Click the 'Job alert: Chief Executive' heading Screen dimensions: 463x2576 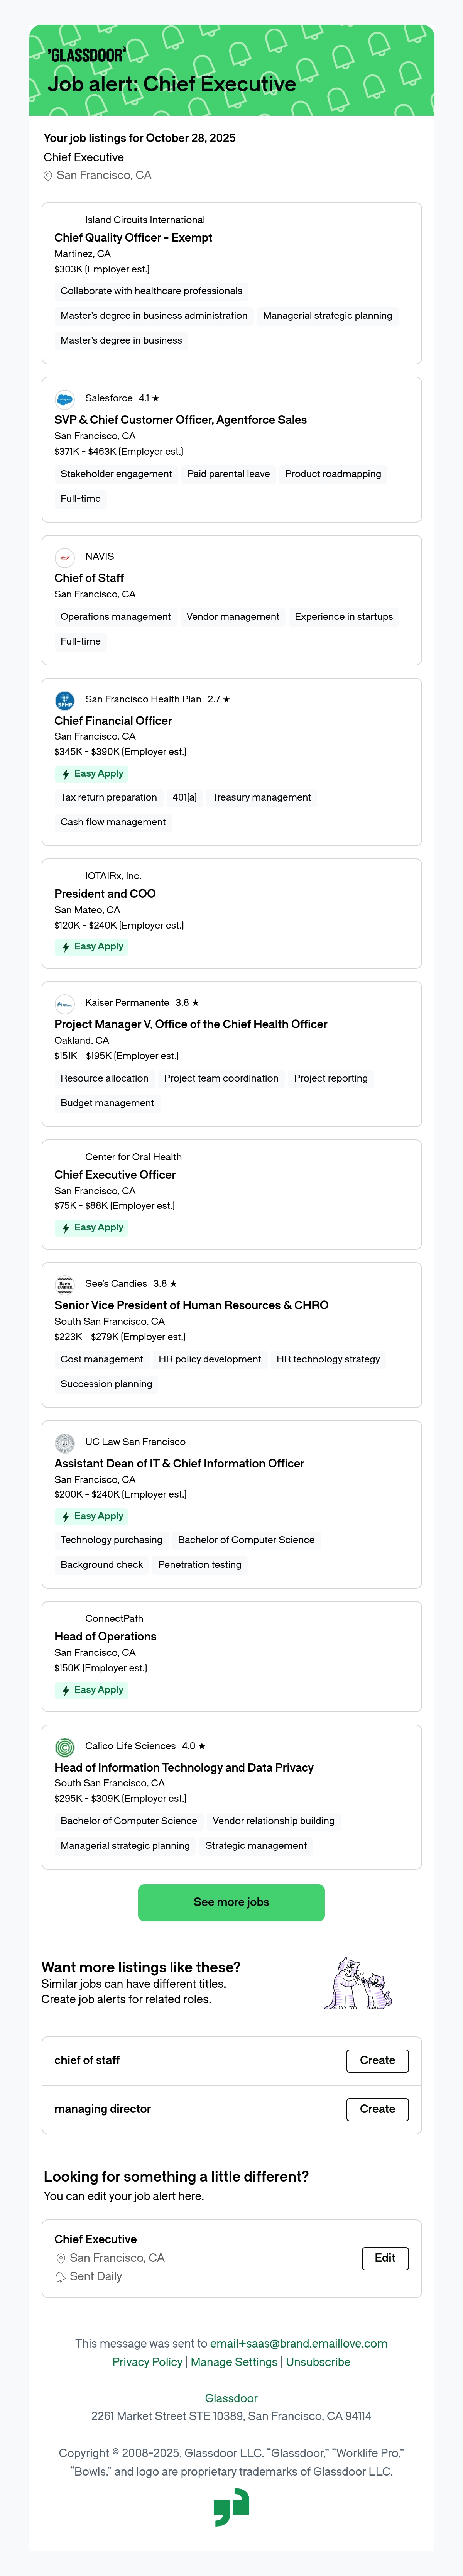(172, 85)
